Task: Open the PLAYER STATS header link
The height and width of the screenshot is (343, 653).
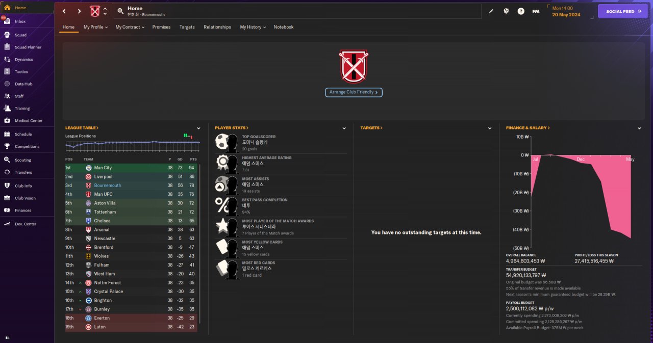Action: pos(232,128)
